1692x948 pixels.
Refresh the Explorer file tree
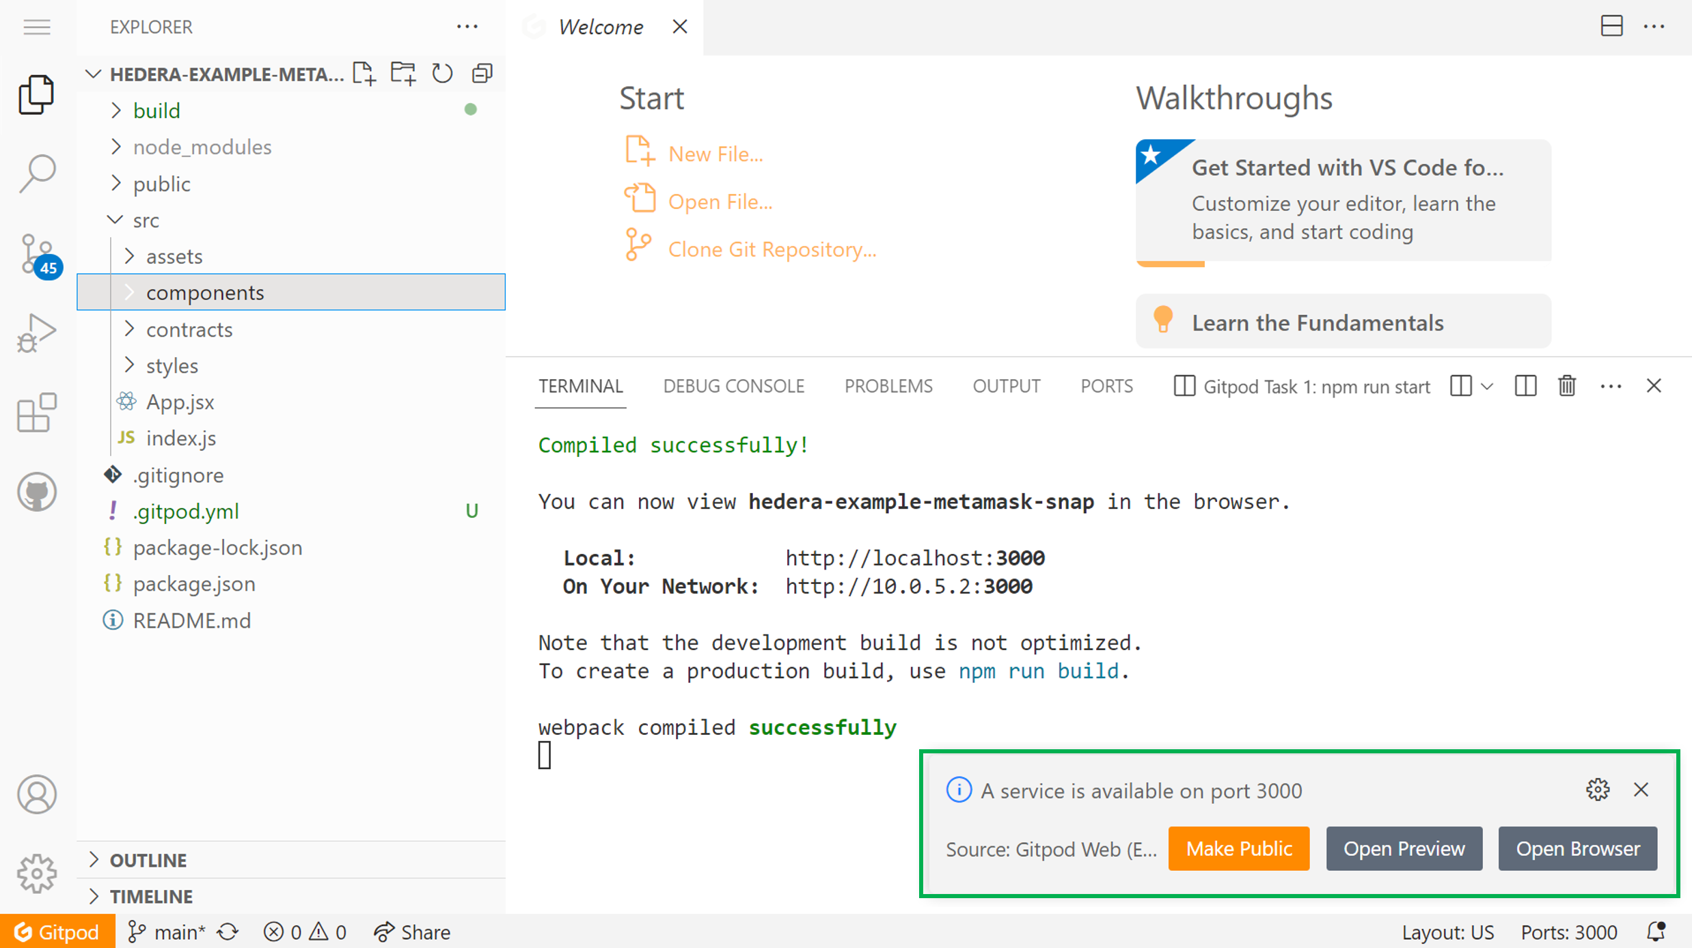(442, 73)
